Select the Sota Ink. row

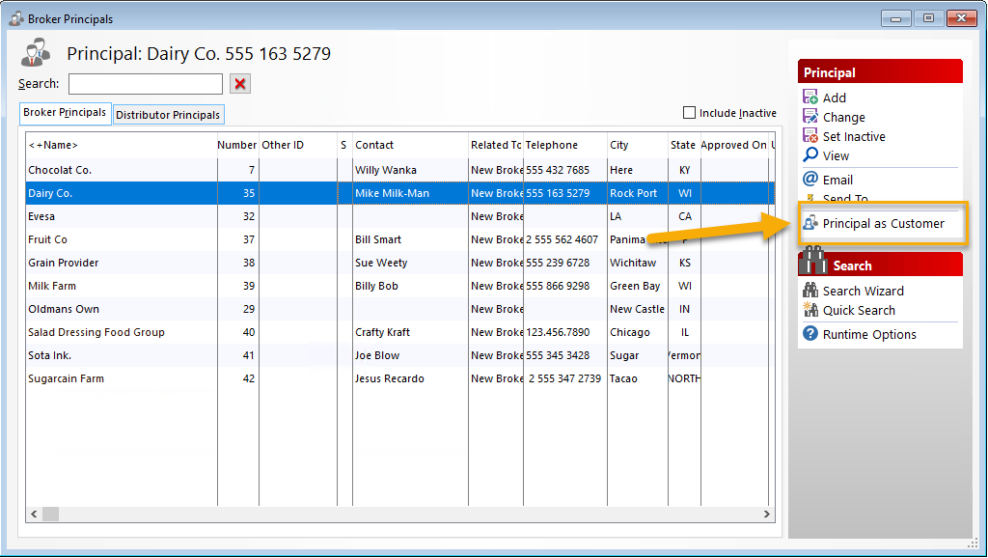coord(400,355)
